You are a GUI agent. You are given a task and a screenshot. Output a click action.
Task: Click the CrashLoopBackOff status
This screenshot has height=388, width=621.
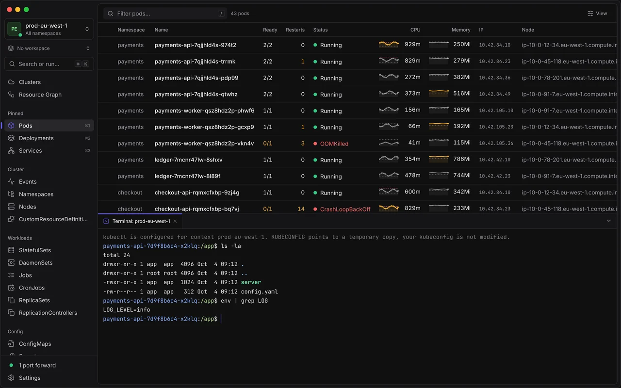(342, 210)
